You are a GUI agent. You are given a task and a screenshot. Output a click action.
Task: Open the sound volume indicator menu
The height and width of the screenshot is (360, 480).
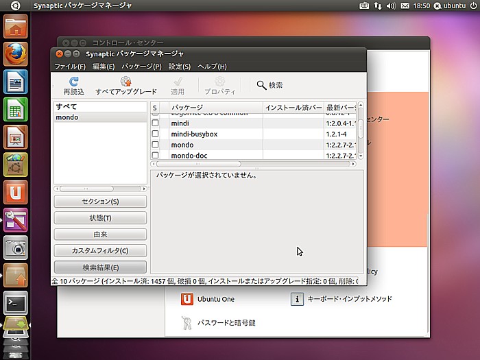coord(391,5)
